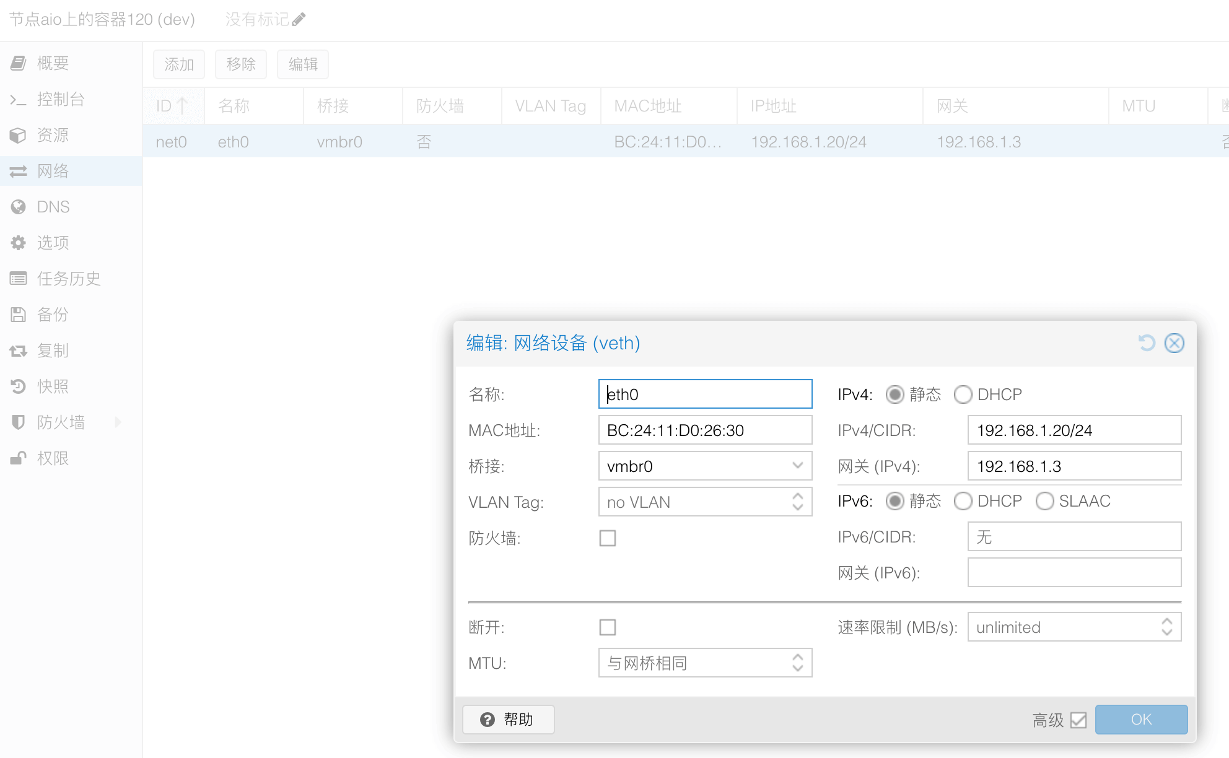Open the 备份 (Backup) panel
This screenshot has height=758, width=1229.
coord(53,315)
